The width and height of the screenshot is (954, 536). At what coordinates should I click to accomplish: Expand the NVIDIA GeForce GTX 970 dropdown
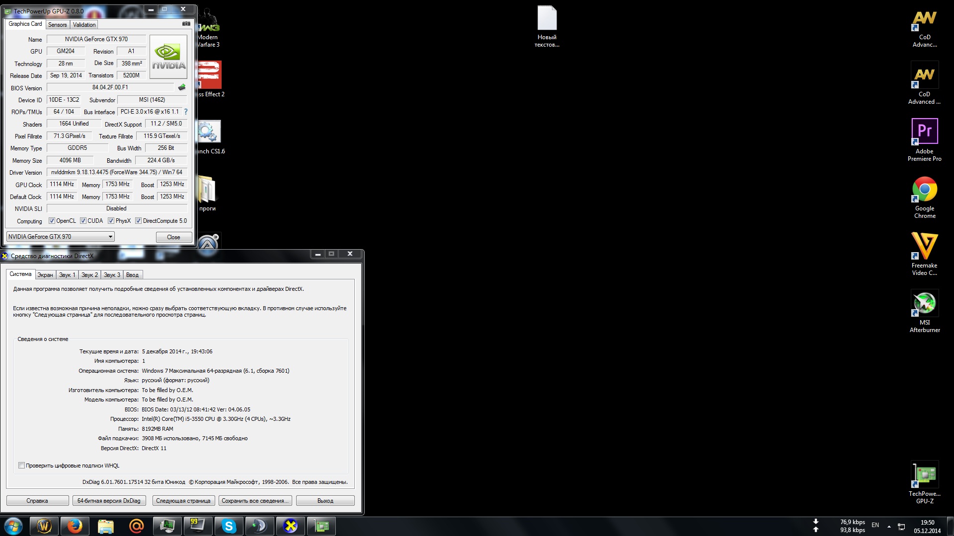click(110, 237)
